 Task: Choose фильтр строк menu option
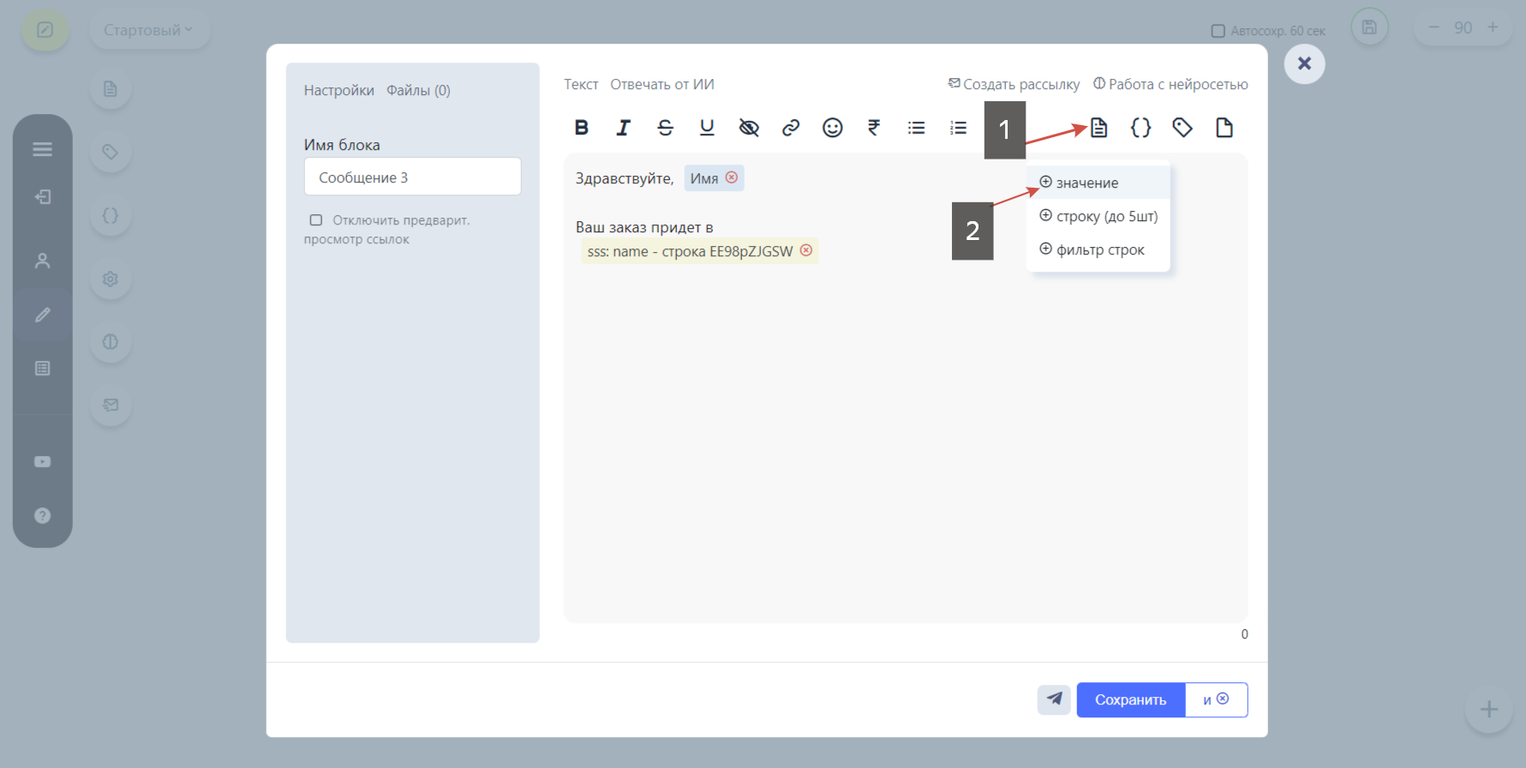[1098, 249]
